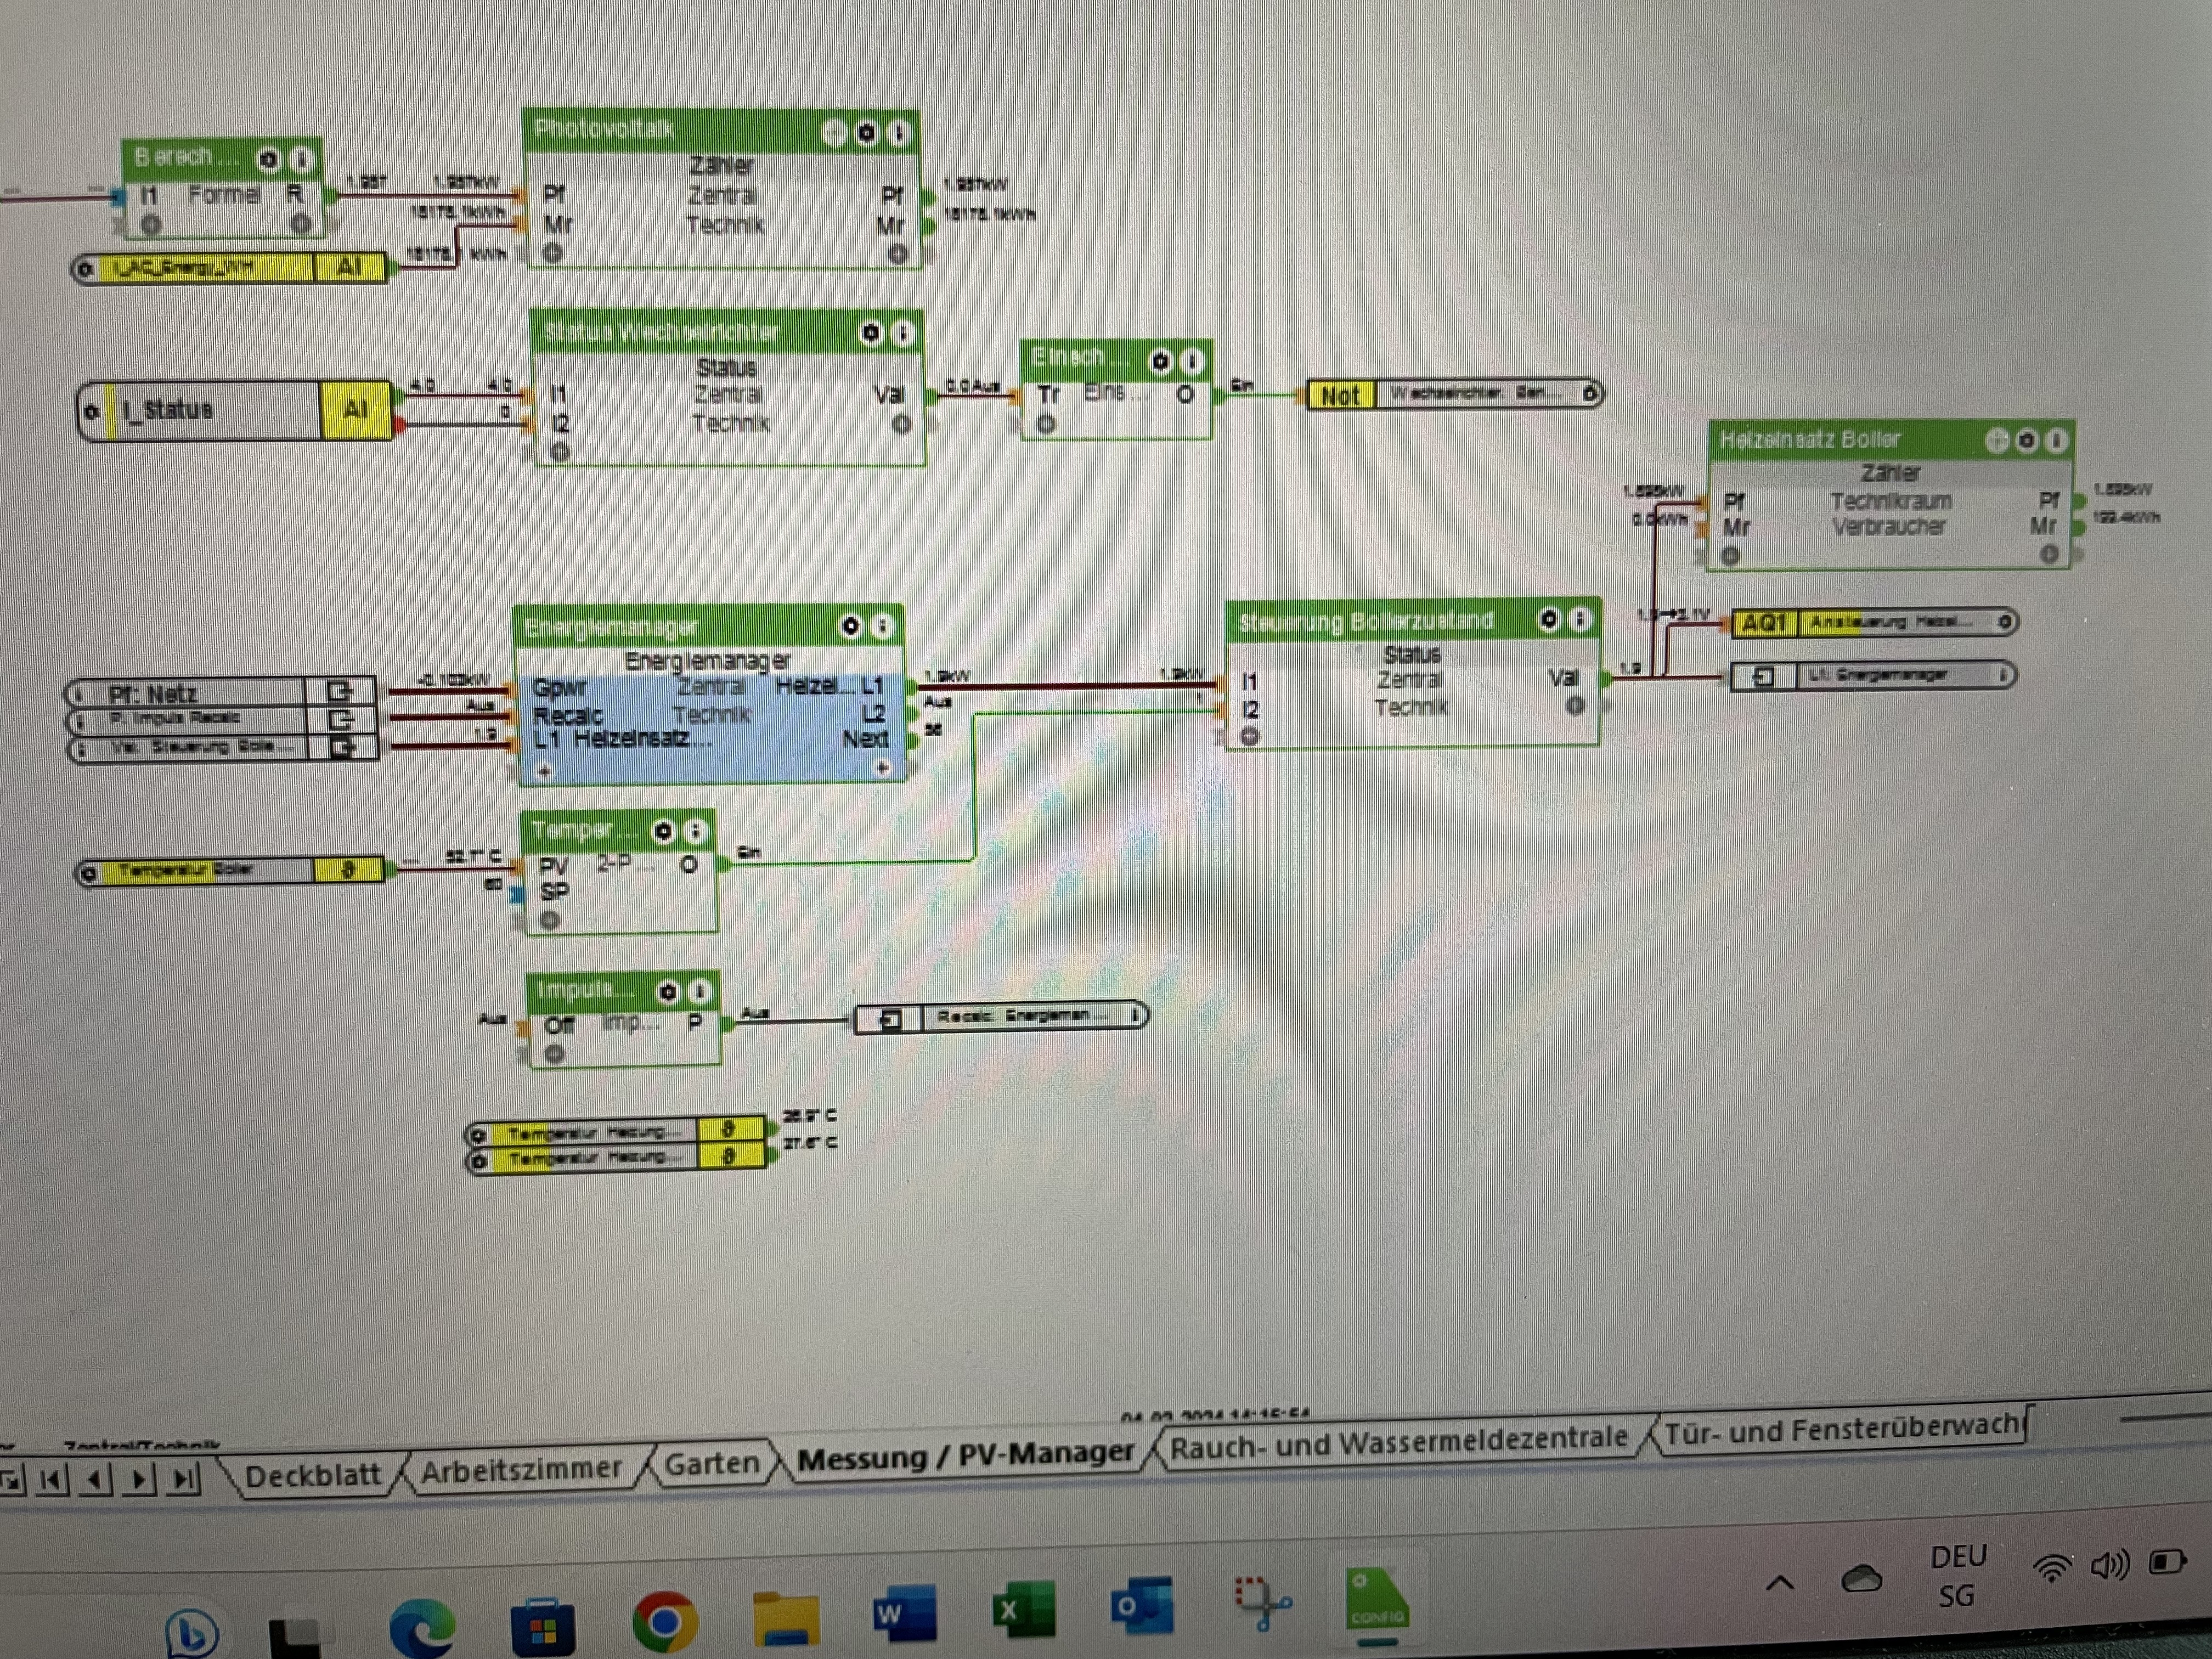The width and height of the screenshot is (2212, 1659).
Task: Click info icon on Steuerung Boilerzustand block
Action: pos(1580,620)
